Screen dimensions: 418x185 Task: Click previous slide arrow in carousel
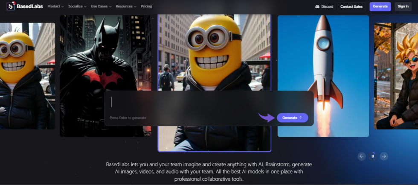(x=362, y=156)
